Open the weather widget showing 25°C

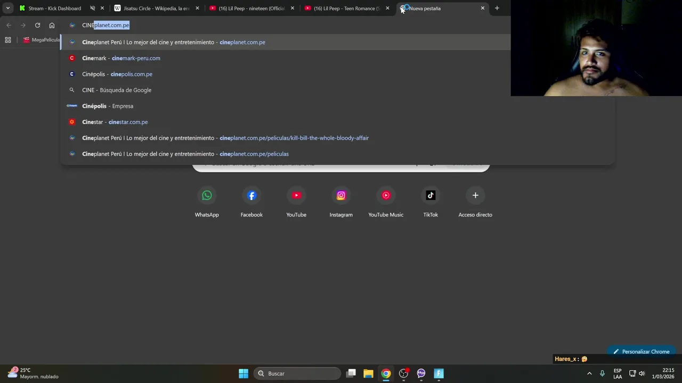33,373
